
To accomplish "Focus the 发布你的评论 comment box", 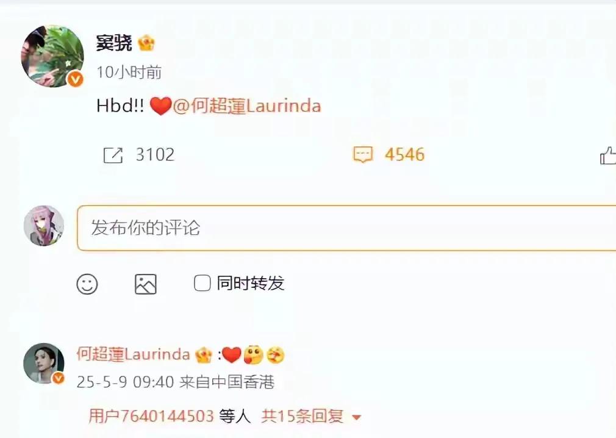I will click(x=346, y=228).
